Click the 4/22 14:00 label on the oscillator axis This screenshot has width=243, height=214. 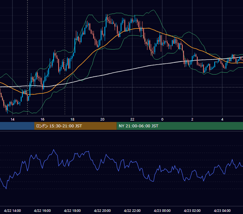point(13,210)
